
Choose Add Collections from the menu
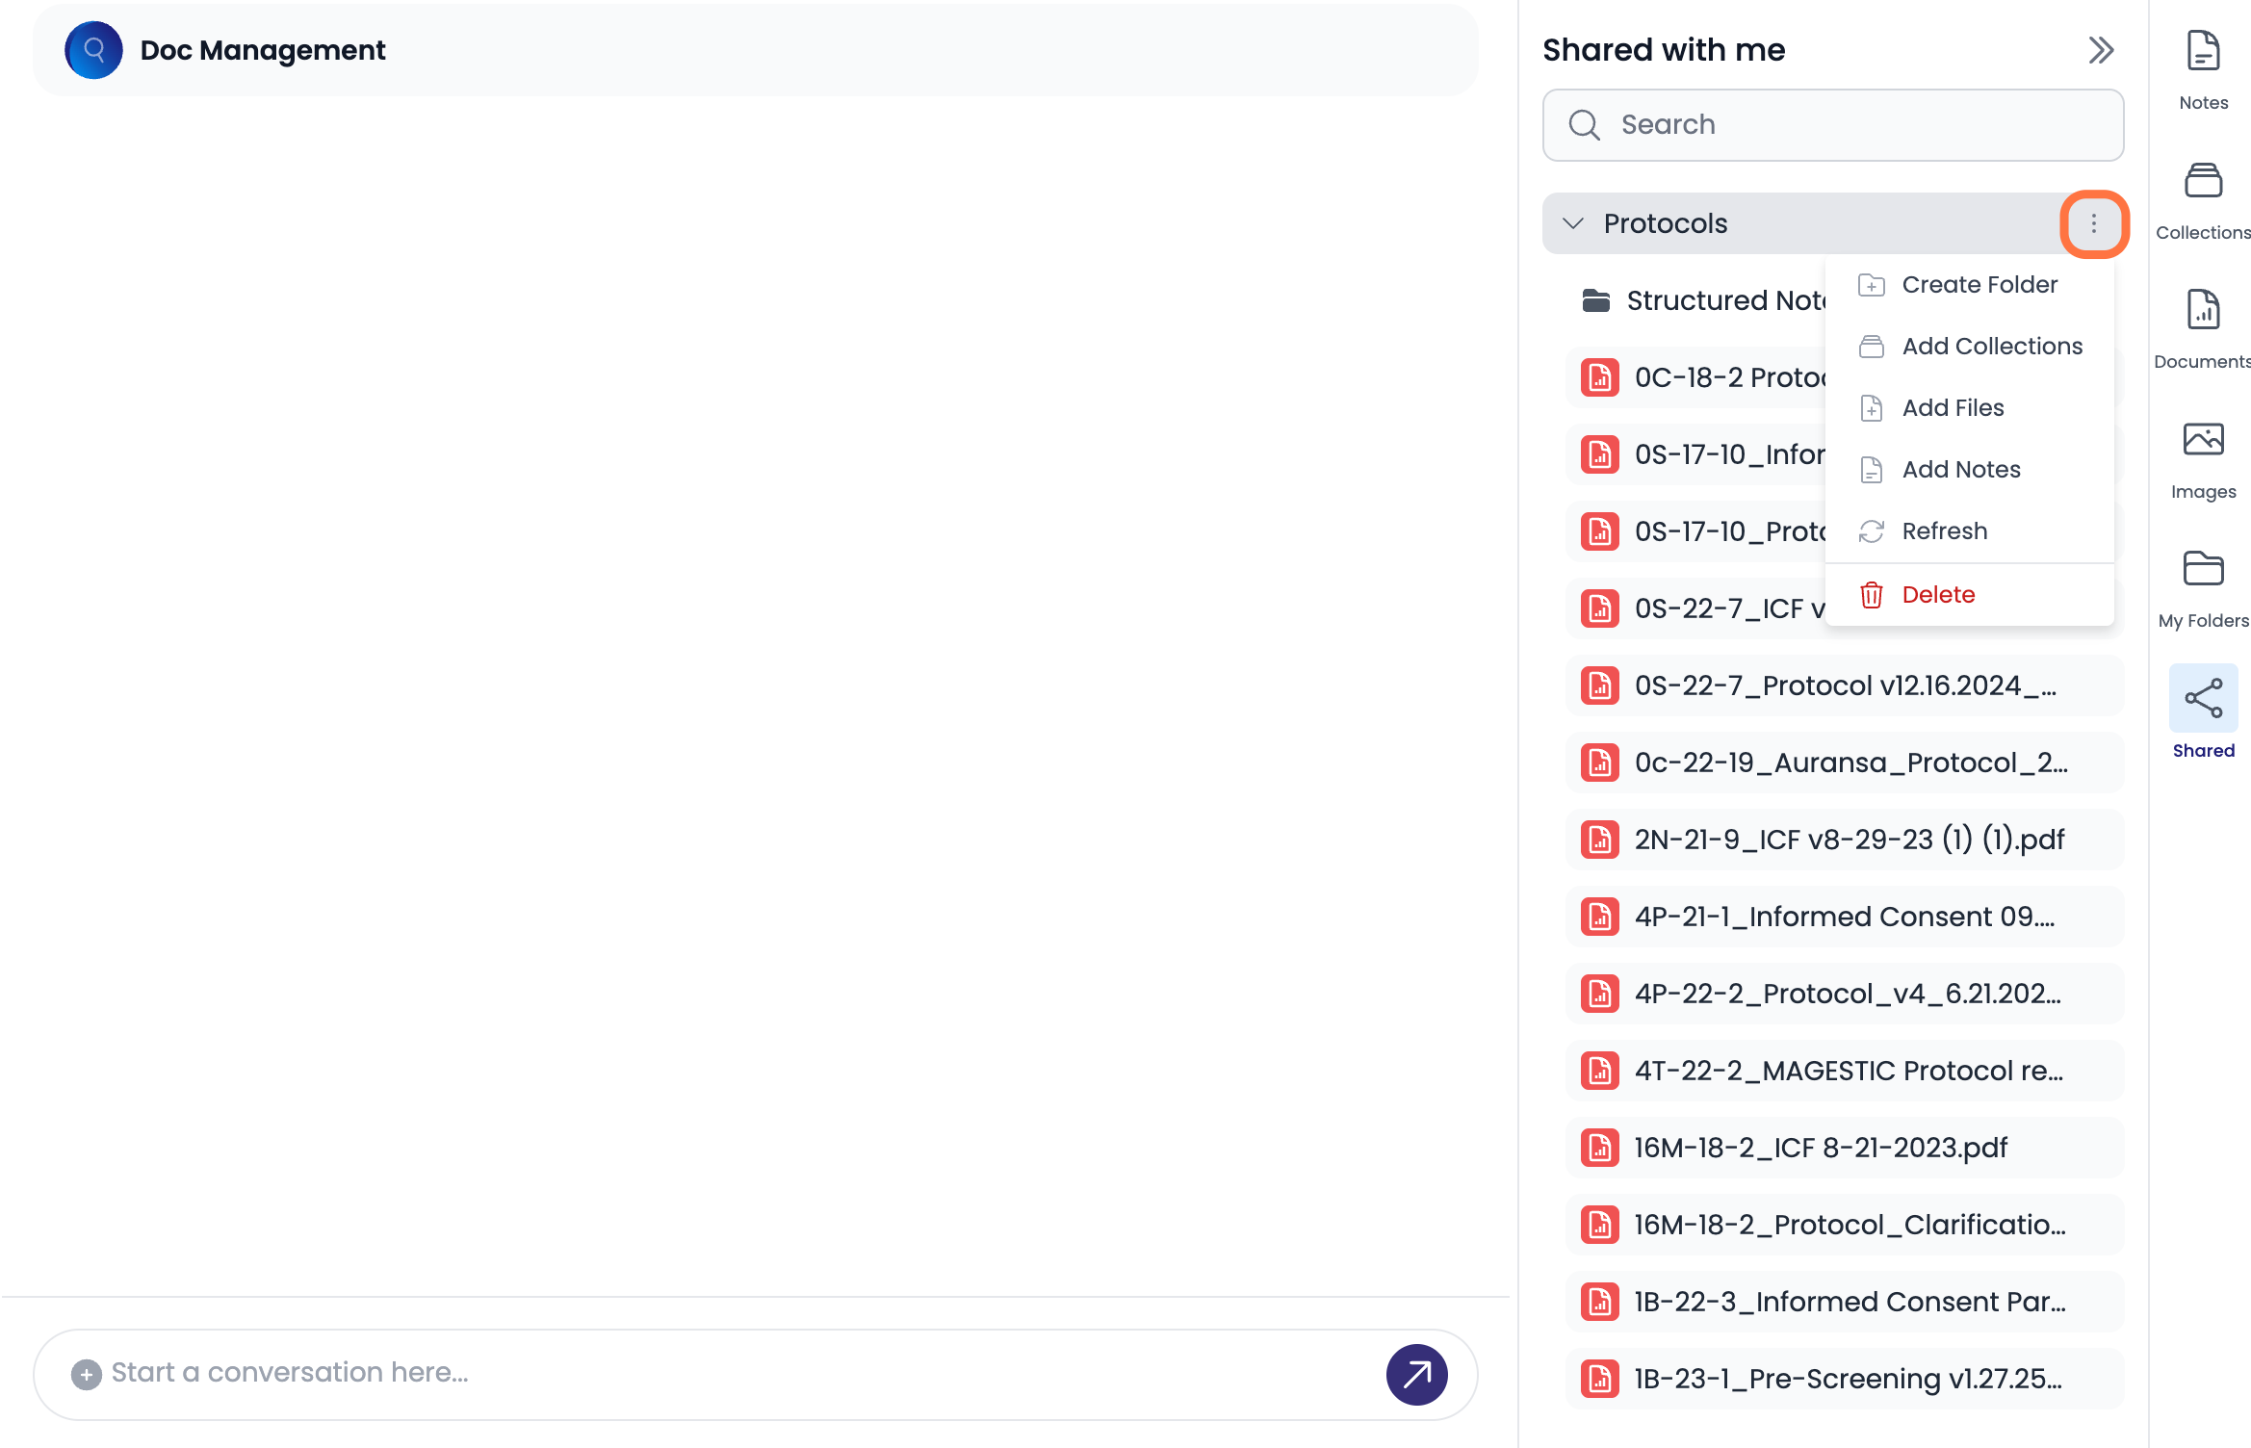tap(1969, 347)
